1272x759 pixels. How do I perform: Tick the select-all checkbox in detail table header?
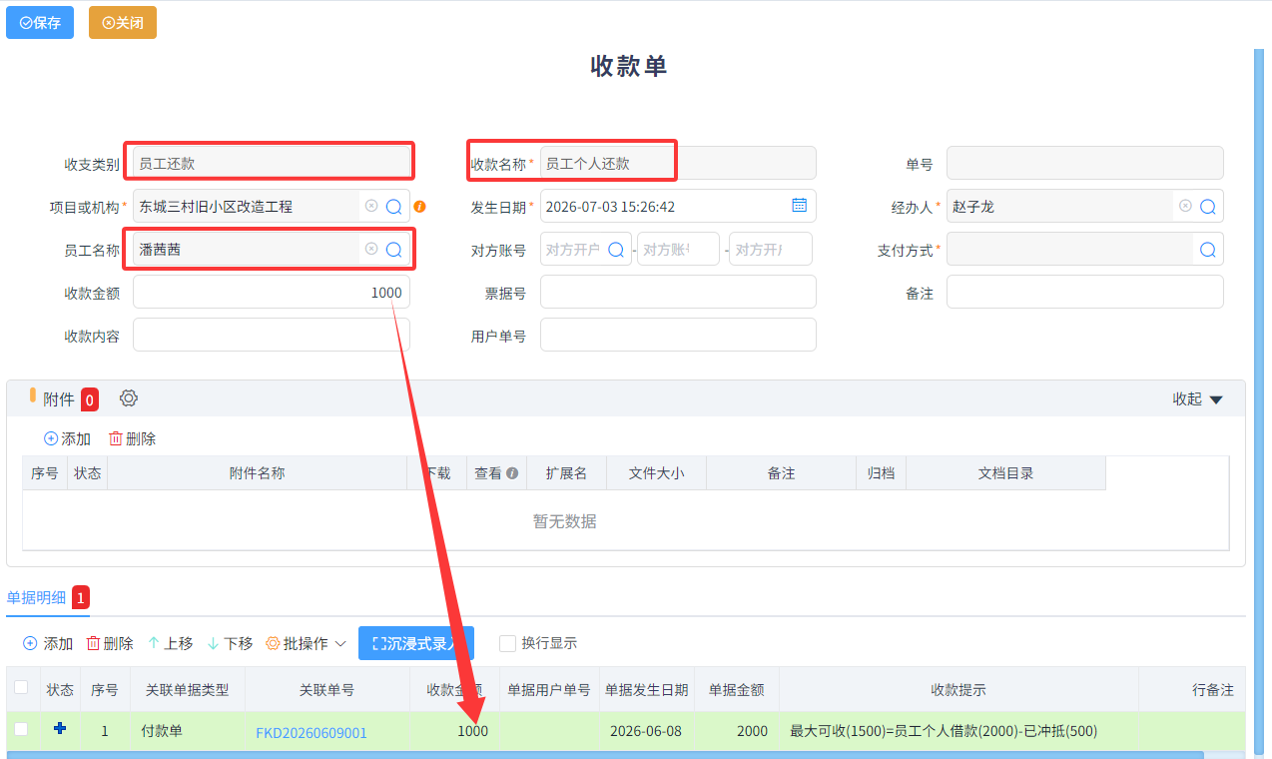pos(21,687)
